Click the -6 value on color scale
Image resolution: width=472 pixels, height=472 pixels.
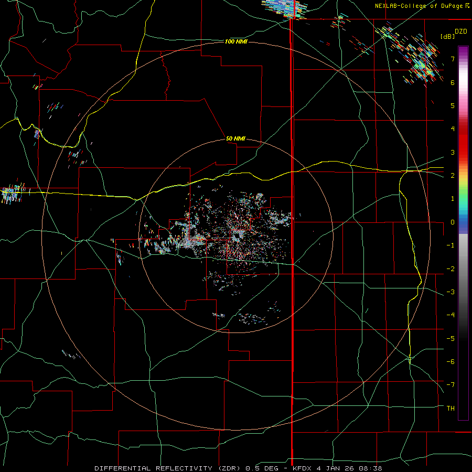(450, 362)
